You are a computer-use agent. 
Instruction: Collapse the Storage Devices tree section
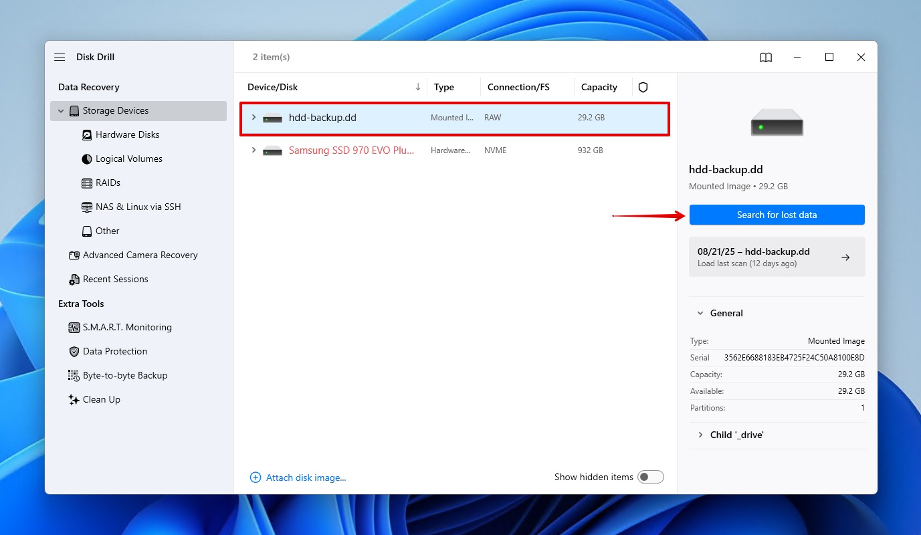point(61,111)
